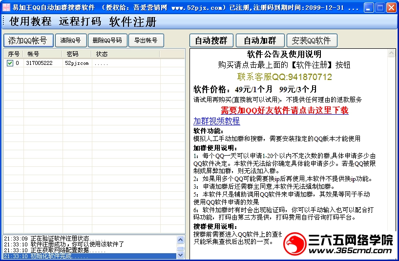Open the 远程打码 menu
Screen dimensions: 399x261
coord(80,21)
